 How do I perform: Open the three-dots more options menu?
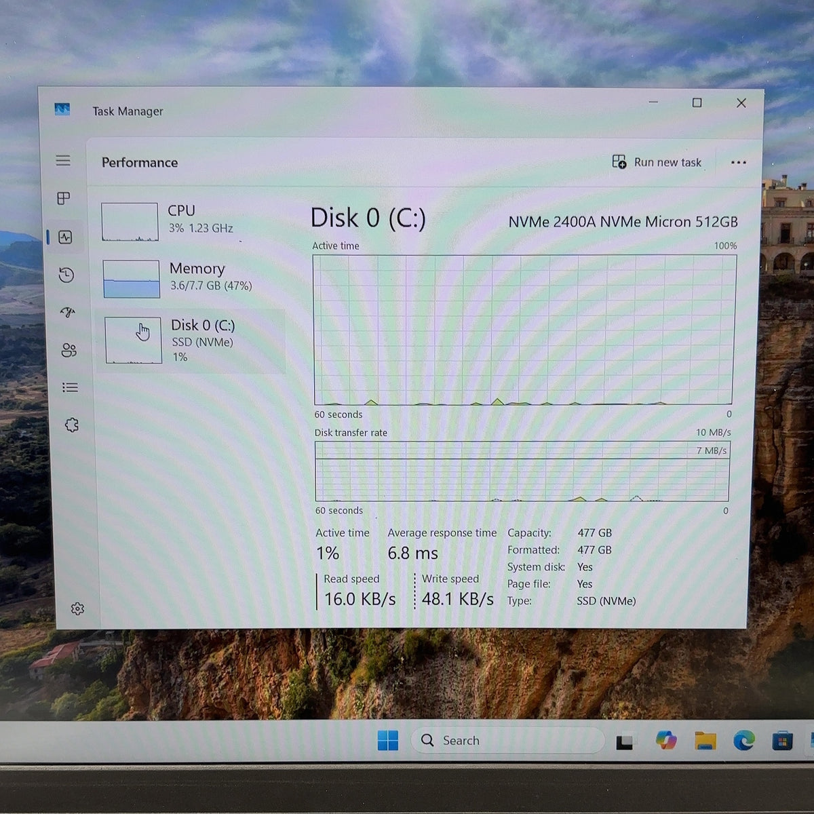coord(739,163)
